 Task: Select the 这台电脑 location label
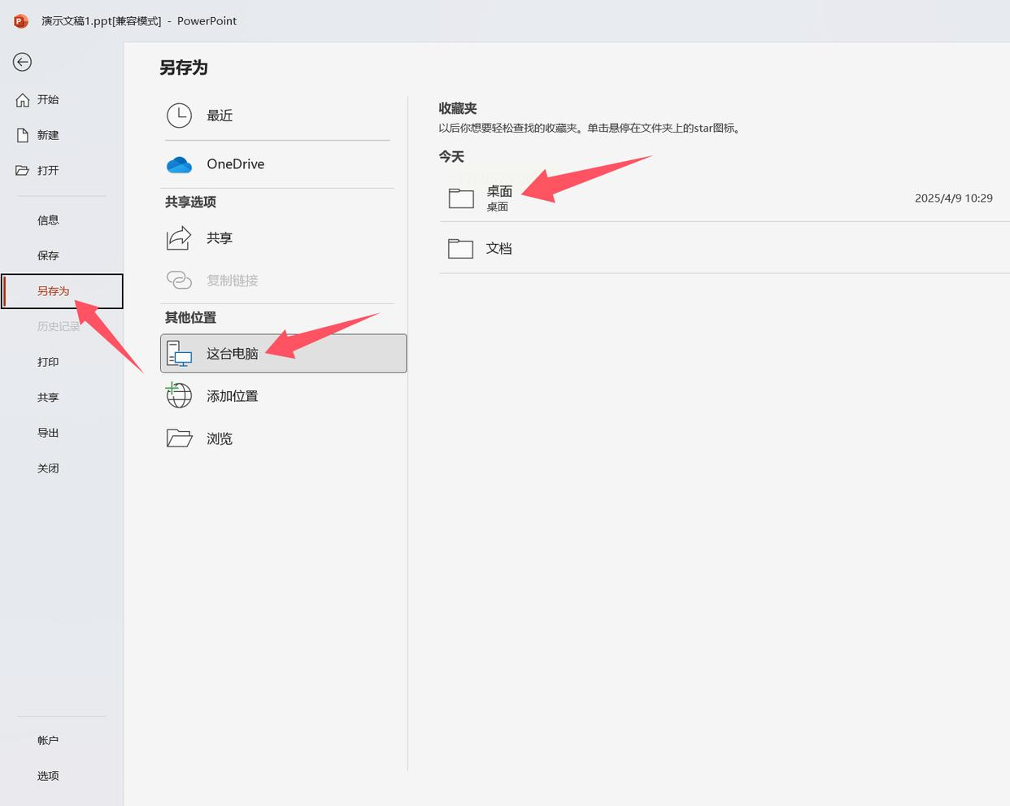(x=233, y=354)
